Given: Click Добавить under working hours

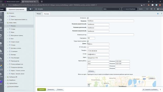Looking at the screenshot, I should pos(91,71).
